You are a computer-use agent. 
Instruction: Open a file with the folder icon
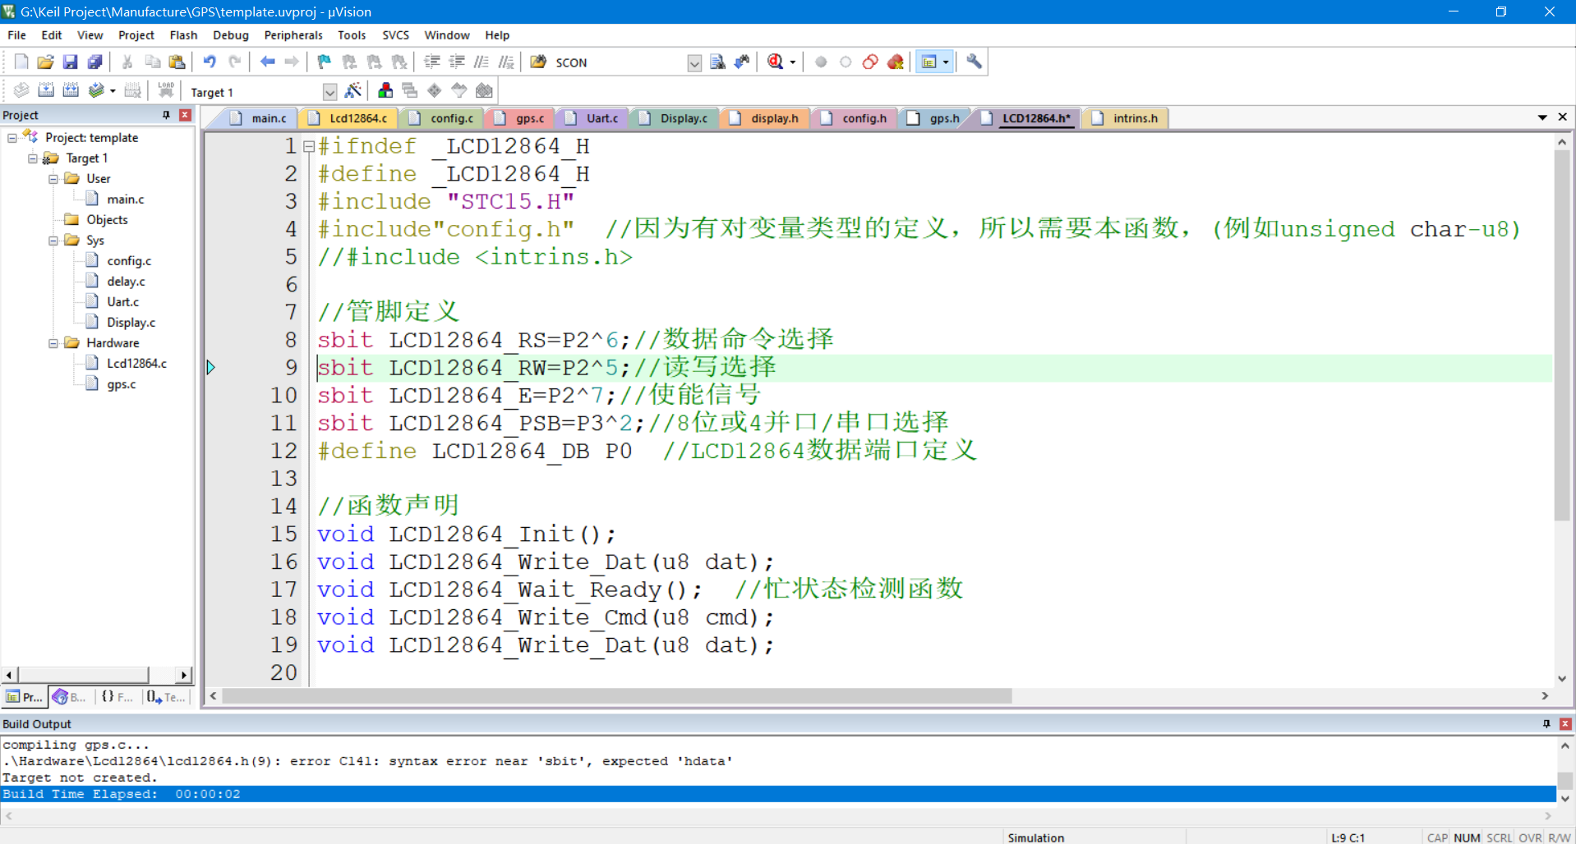tap(46, 62)
